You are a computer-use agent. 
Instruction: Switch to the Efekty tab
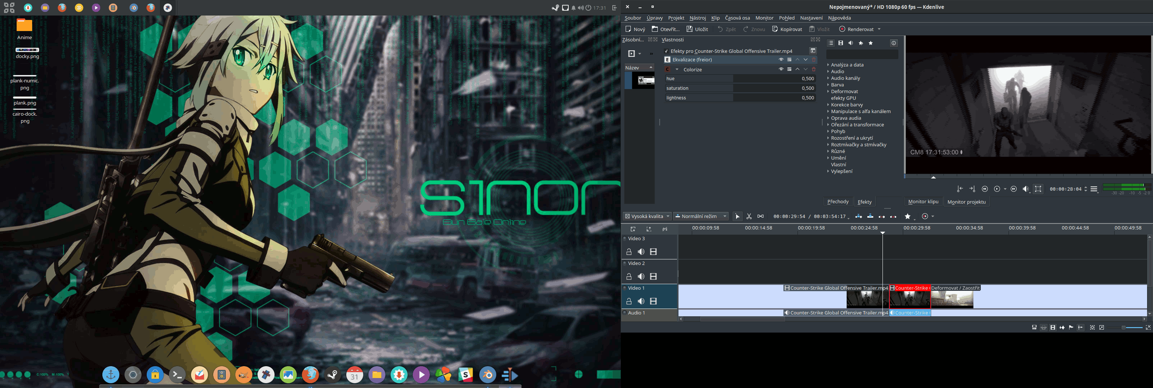click(864, 202)
